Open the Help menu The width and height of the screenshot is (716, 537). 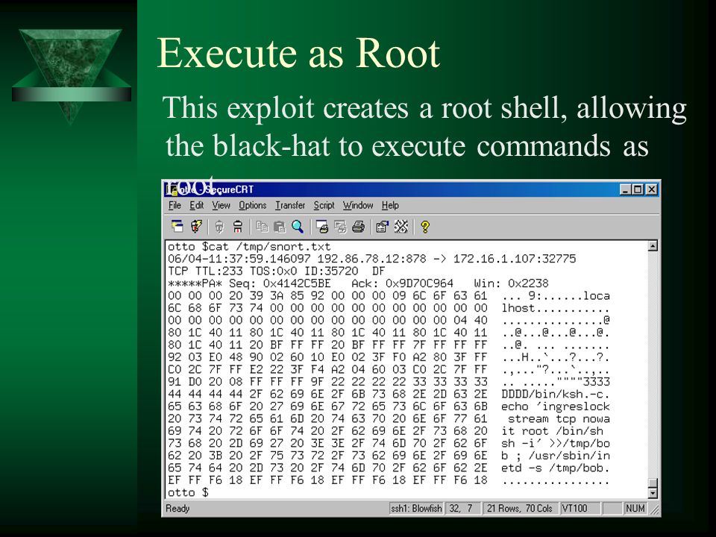tap(390, 206)
